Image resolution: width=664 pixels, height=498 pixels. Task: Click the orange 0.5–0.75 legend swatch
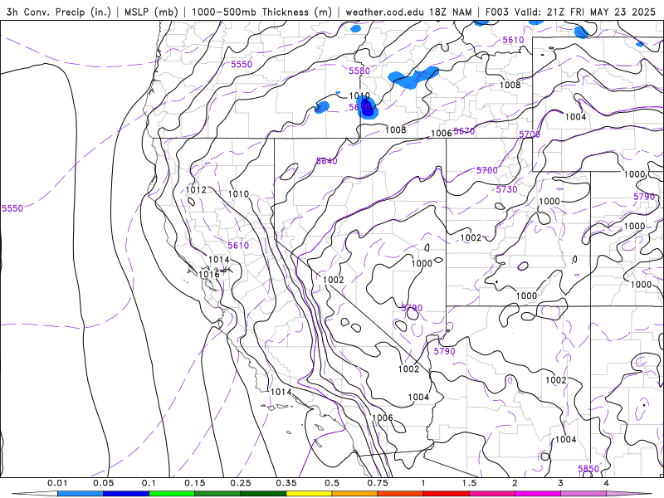355,494
